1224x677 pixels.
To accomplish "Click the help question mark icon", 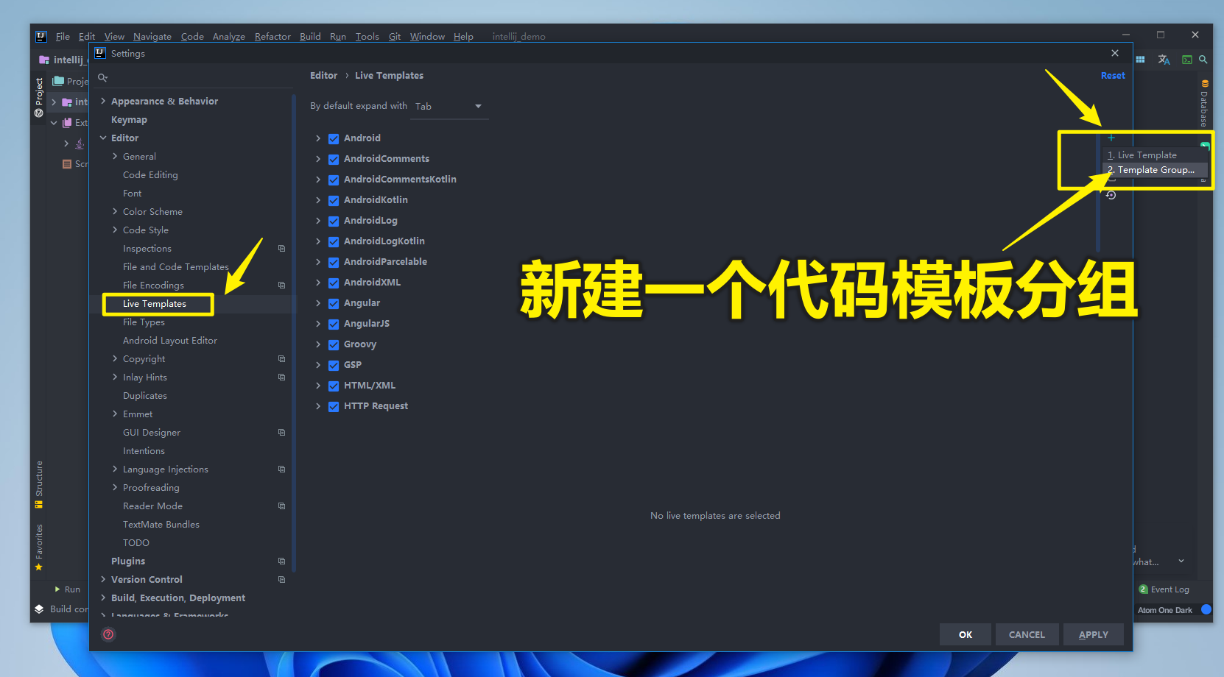I will coord(108,634).
